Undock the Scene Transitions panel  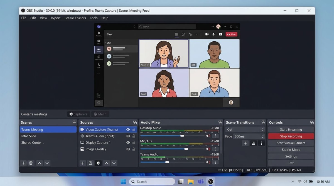coord(263,122)
